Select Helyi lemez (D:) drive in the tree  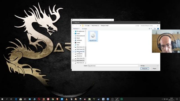pyautogui.click(x=79, y=49)
